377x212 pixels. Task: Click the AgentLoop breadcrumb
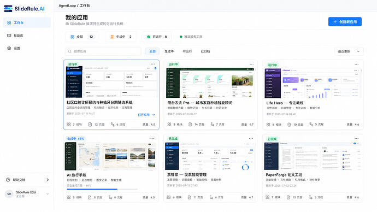click(67, 5)
